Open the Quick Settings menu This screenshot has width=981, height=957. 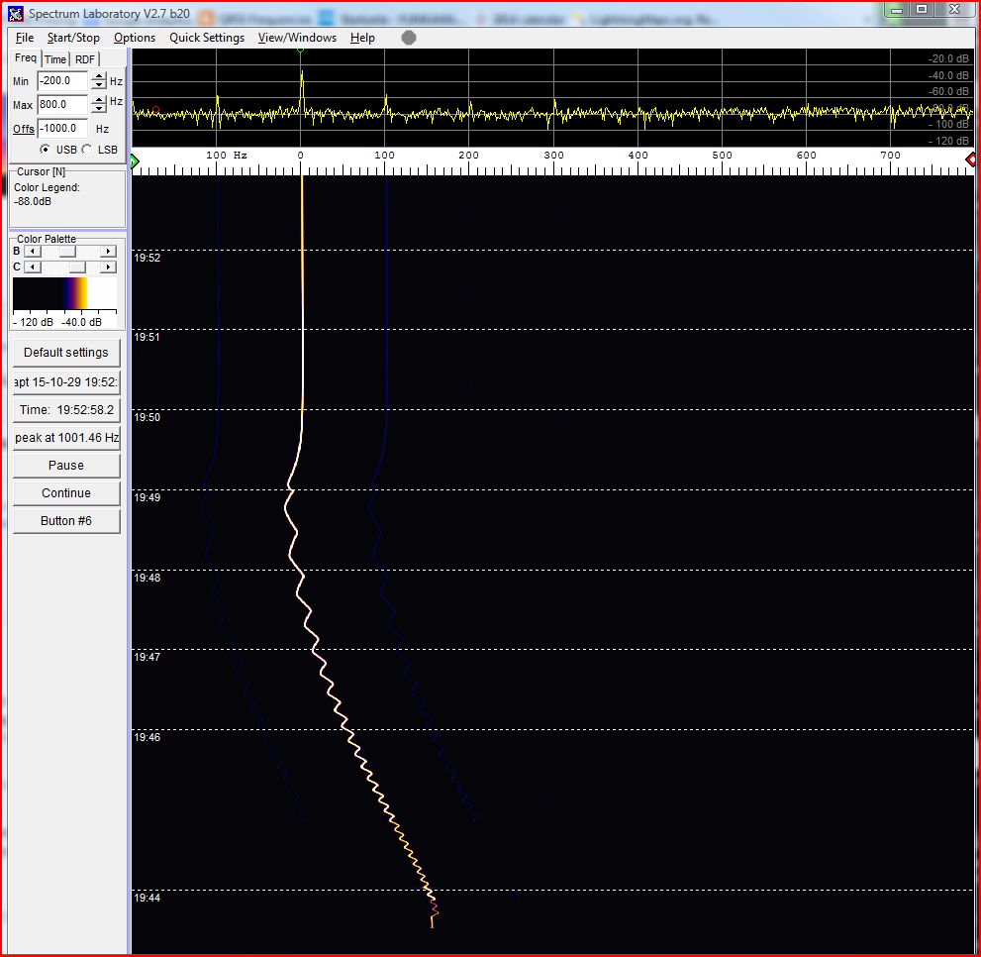coord(207,38)
